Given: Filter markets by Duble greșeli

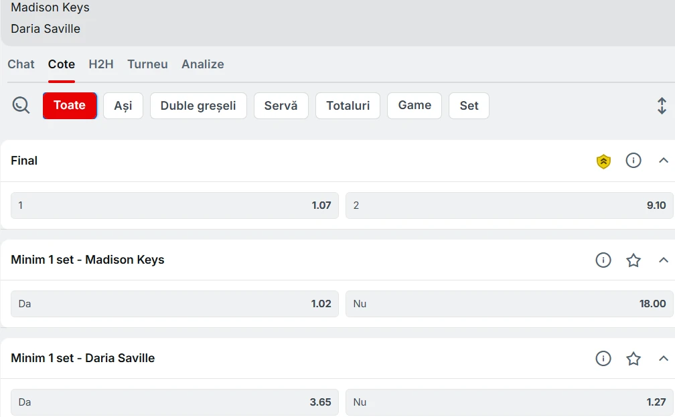Looking at the screenshot, I should [198, 106].
